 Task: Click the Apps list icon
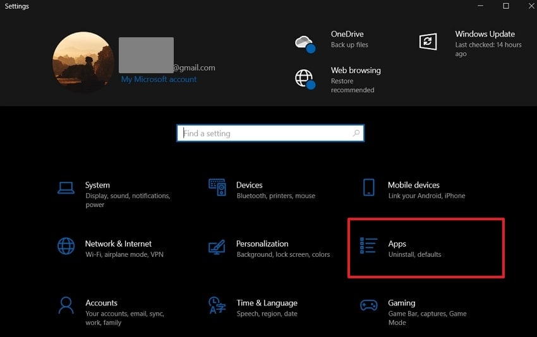368,245
